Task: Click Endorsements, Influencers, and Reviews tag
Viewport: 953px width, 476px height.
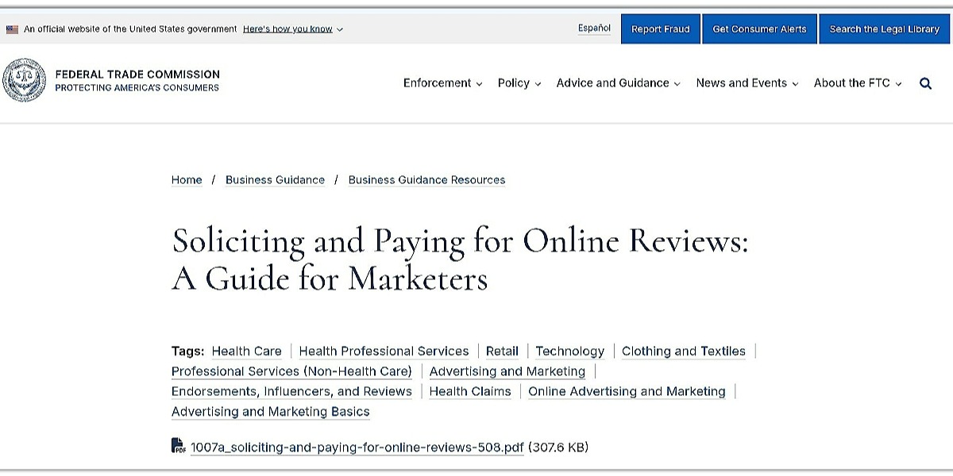Action: [x=291, y=392]
